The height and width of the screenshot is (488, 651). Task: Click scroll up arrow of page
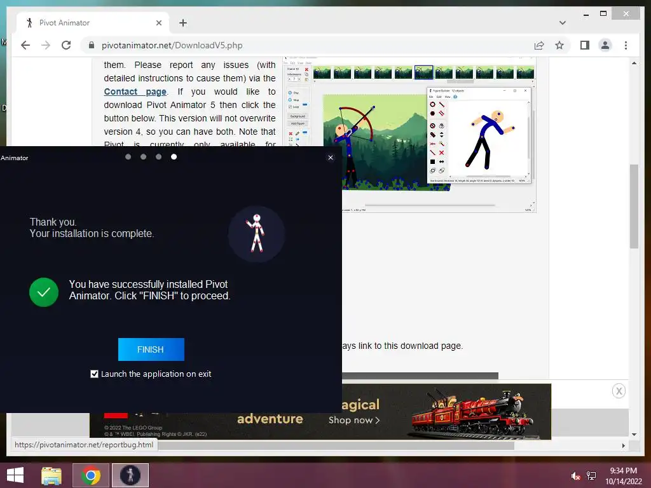click(x=634, y=63)
